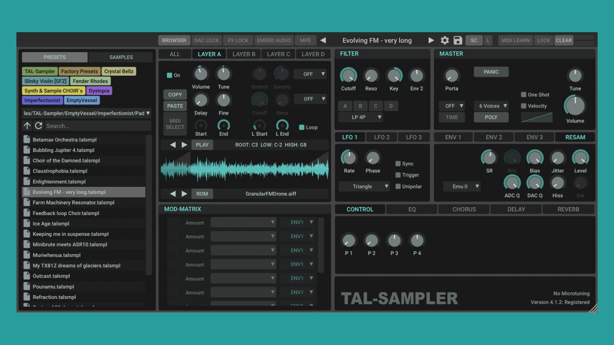This screenshot has height=345, width=614.
Task: Click the Hiss knob
Action: 557,183
